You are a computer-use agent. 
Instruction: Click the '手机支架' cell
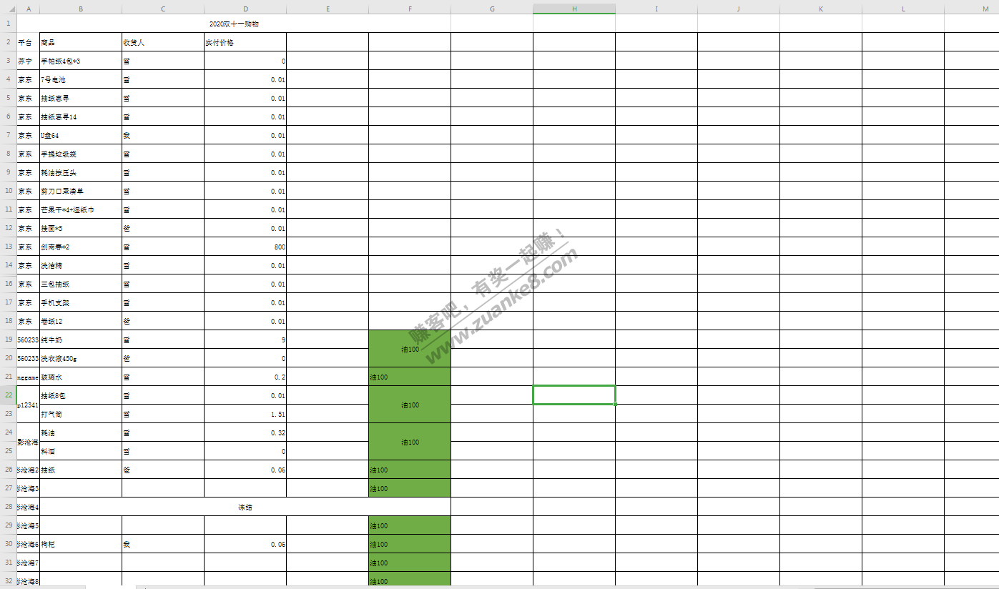(x=81, y=302)
